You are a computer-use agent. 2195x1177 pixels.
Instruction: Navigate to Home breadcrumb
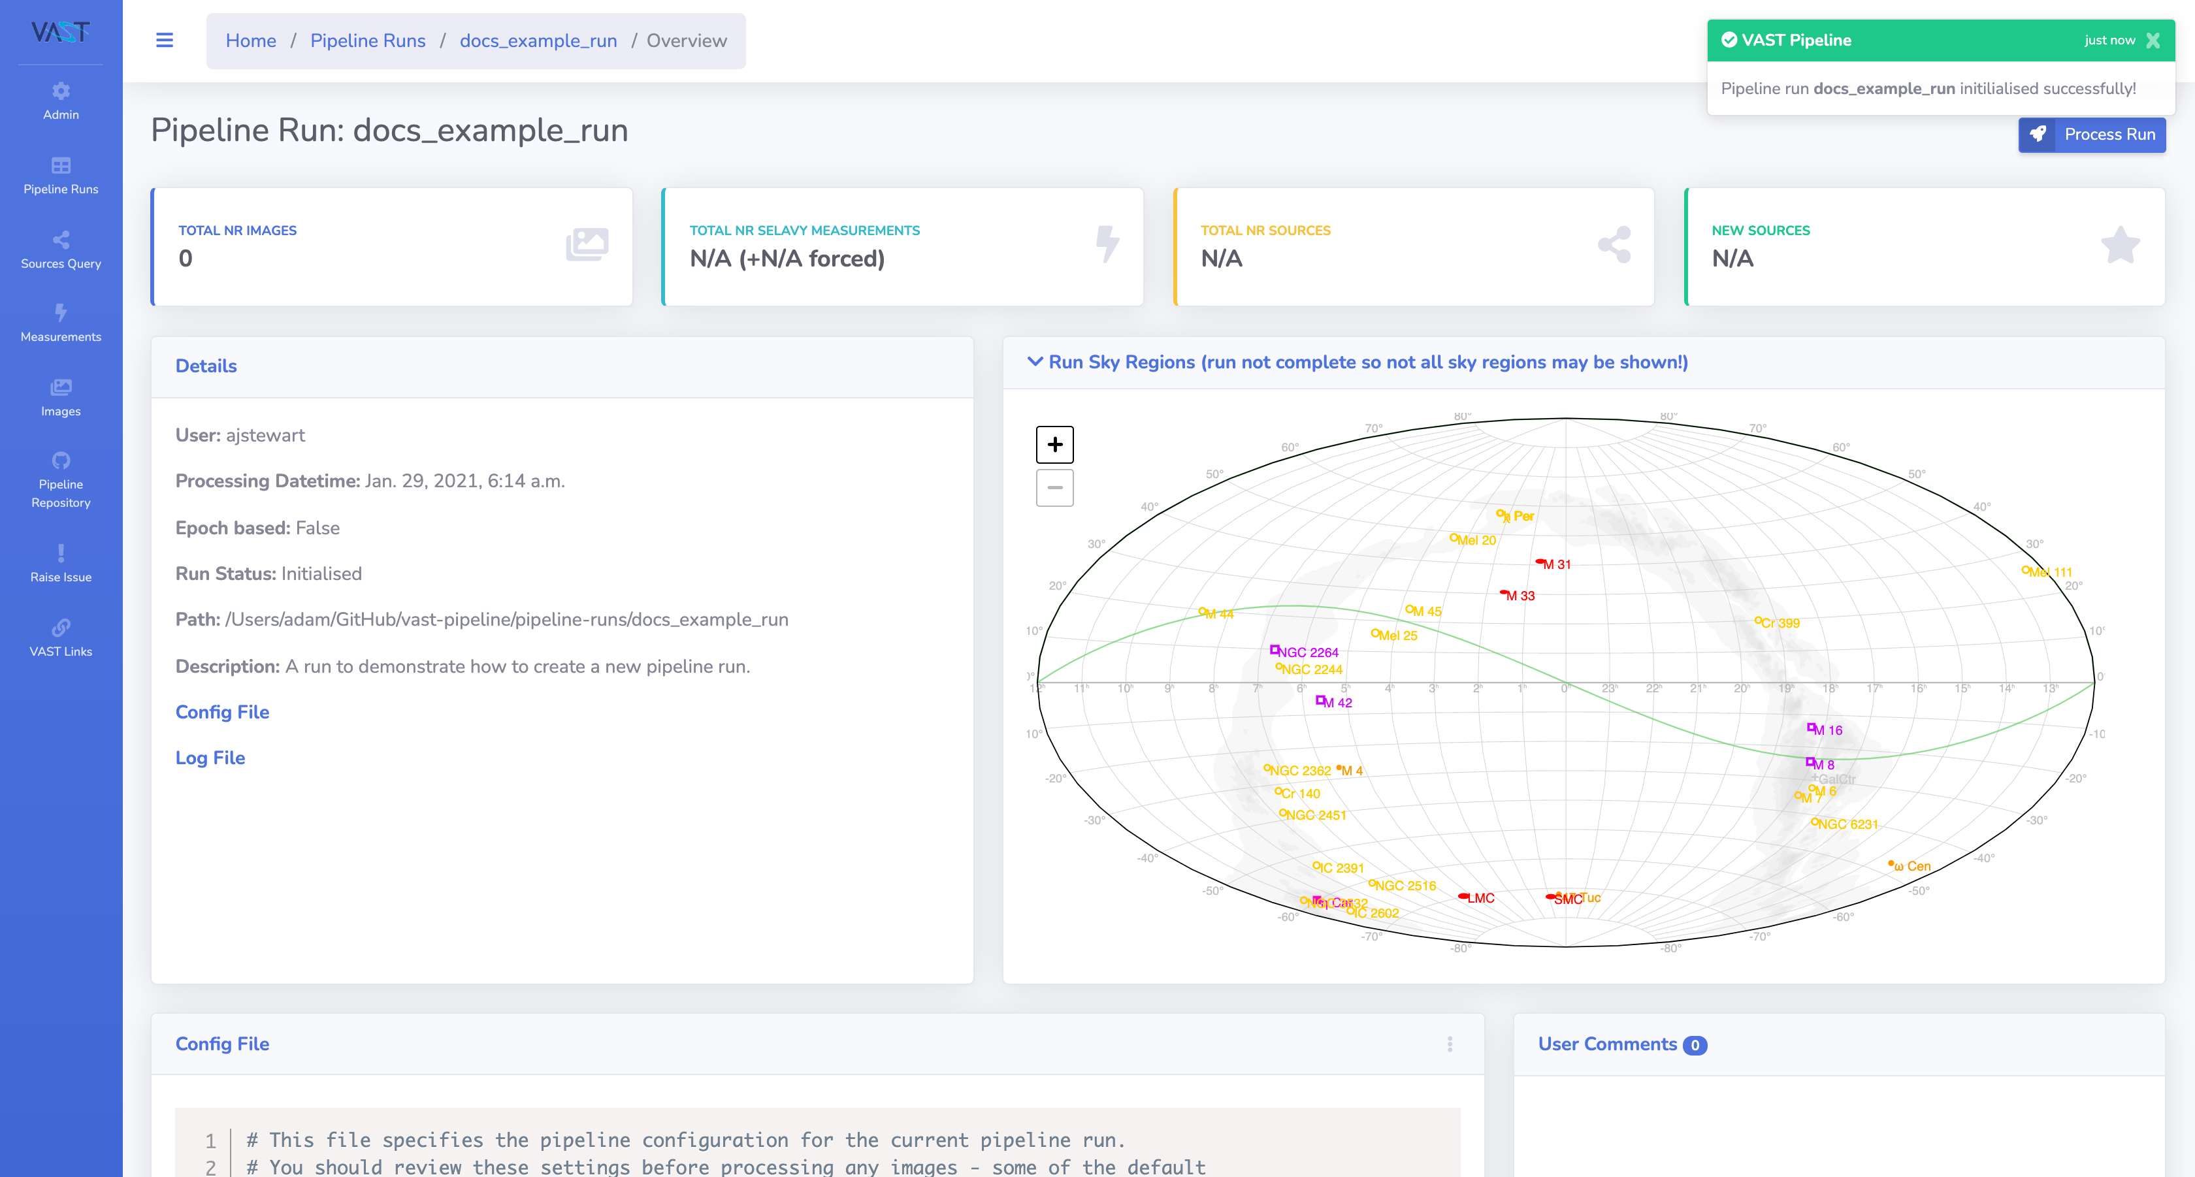point(250,40)
